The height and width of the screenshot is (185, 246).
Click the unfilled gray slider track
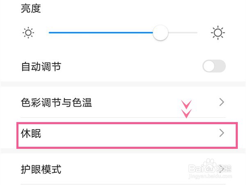click(x=183, y=33)
